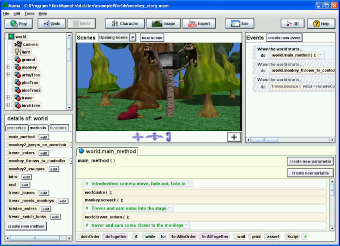340x246 pixels.
Task: Select the monkey.screech ( ); code line
Action: 204,200
